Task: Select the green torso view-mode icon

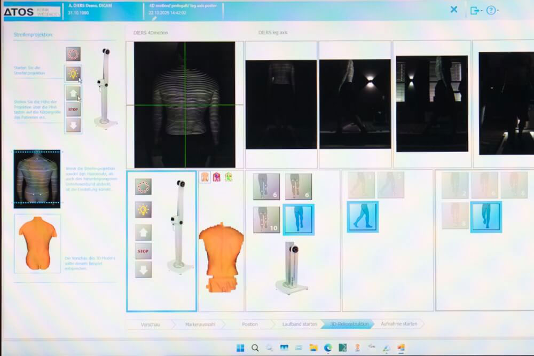Action: click(228, 177)
